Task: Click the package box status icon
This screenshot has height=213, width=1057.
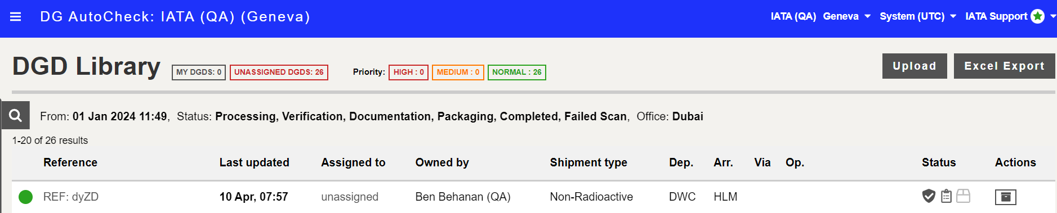Action: (964, 196)
